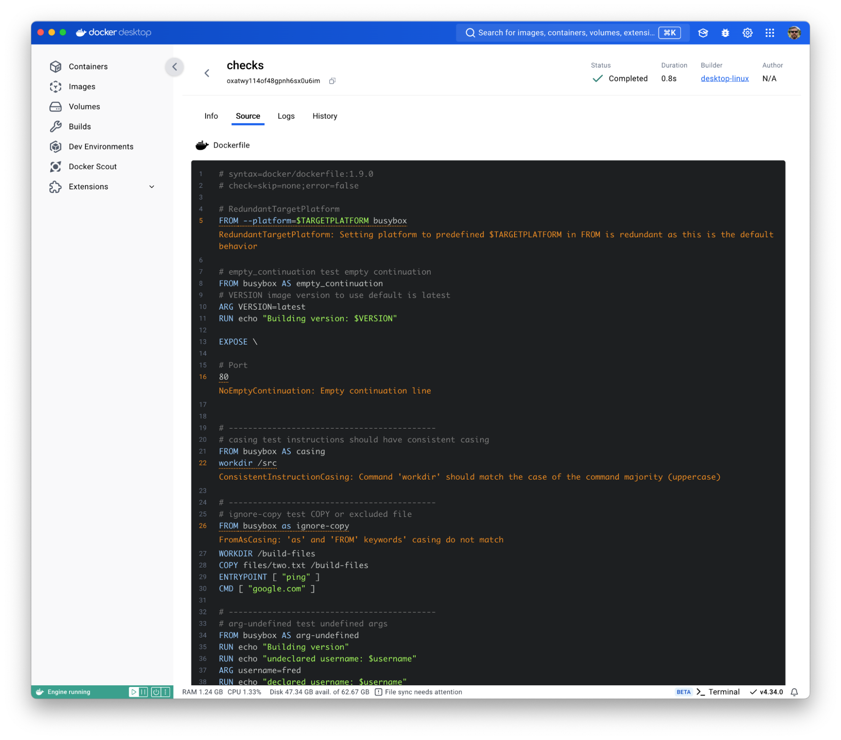Open Docker Desktop settings gear
The height and width of the screenshot is (740, 841).
click(x=748, y=32)
